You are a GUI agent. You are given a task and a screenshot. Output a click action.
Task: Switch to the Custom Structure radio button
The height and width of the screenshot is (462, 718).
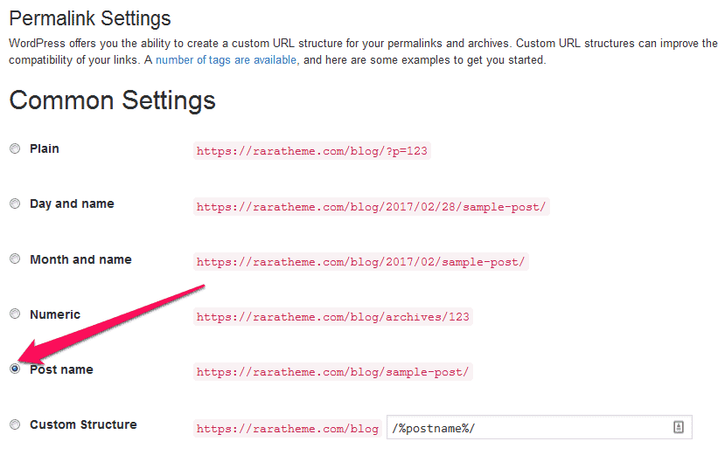pyautogui.click(x=15, y=425)
